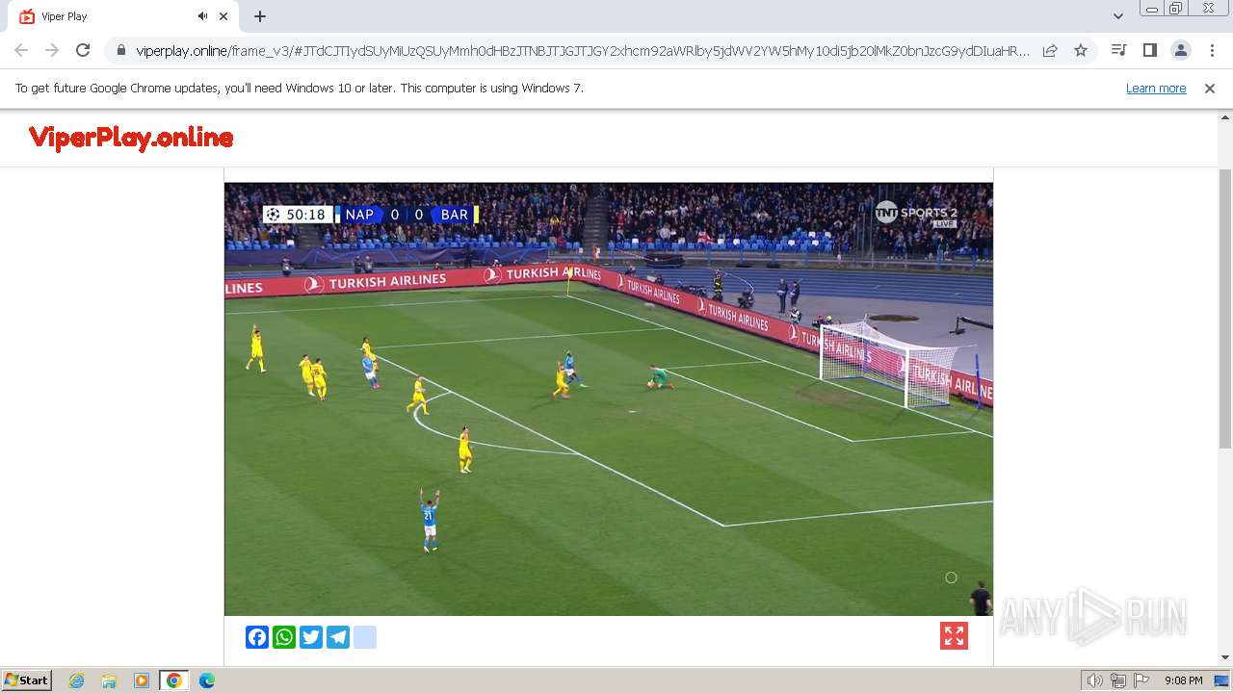Focus the viperplay.online address bar

pos(582,50)
